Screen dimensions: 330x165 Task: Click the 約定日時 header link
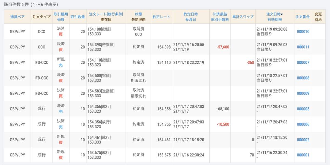(x=191, y=14)
